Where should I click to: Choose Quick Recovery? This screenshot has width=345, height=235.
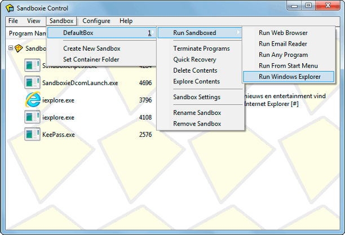(x=194, y=59)
